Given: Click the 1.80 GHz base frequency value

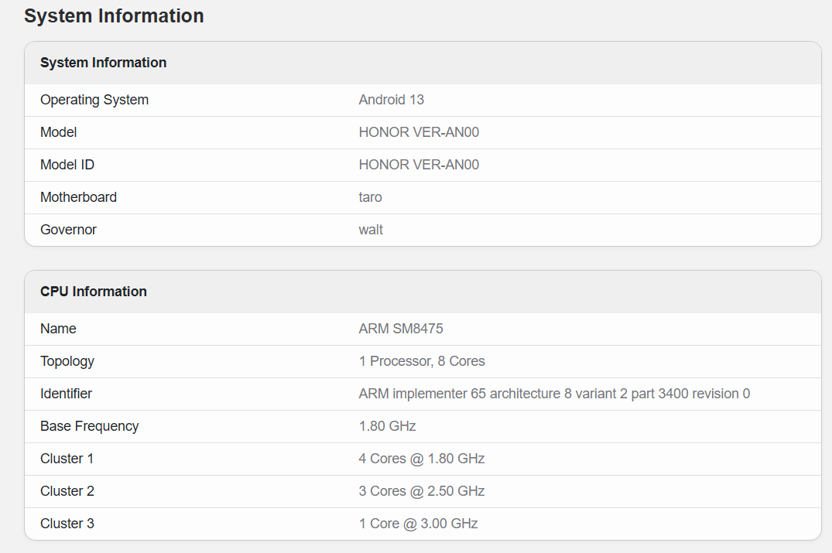Looking at the screenshot, I should (x=387, y=426).
